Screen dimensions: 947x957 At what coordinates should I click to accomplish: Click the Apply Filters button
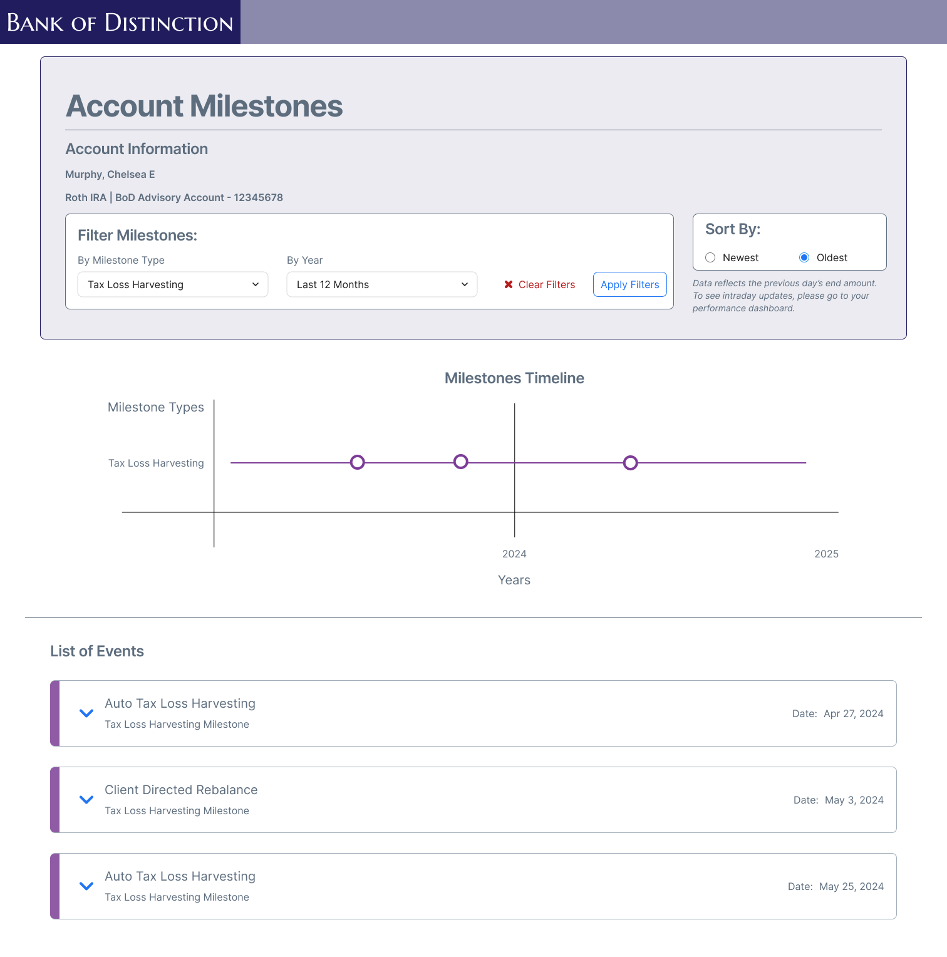[630, 284]
